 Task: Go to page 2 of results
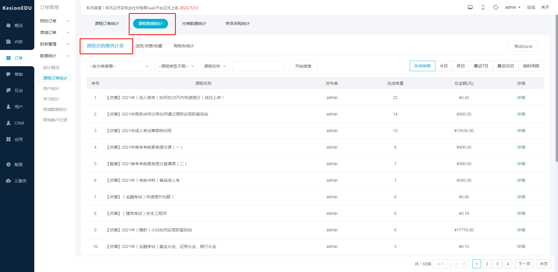(487, 264)
